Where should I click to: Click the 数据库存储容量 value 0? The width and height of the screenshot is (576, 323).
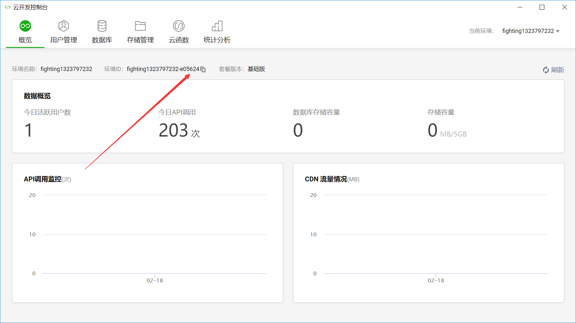[298, 130]
